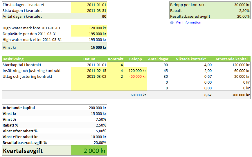
Task: Select Arbetande kapital cell 20 000 kr
Action: 242,76
